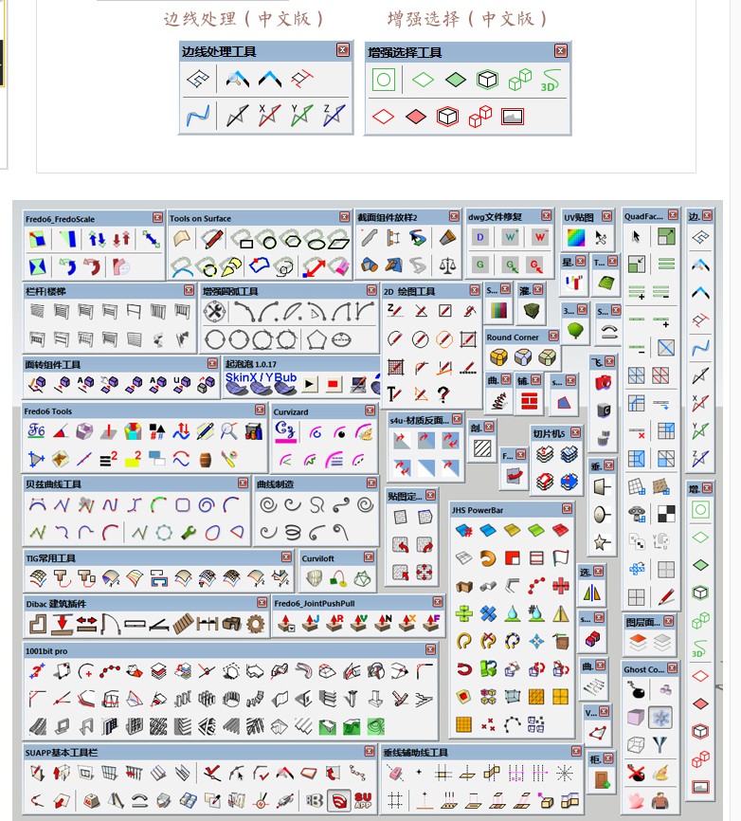Image resolution: width=741 pixels, height=821 pixels.
Task: Click the red arrow J icon in Fredo6_JointPushPull
Action: 312,622
